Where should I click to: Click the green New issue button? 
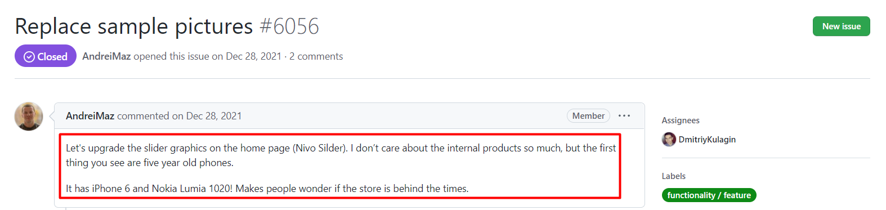tap(841, 26)
